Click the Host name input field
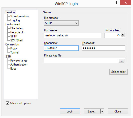 point(73,35)
